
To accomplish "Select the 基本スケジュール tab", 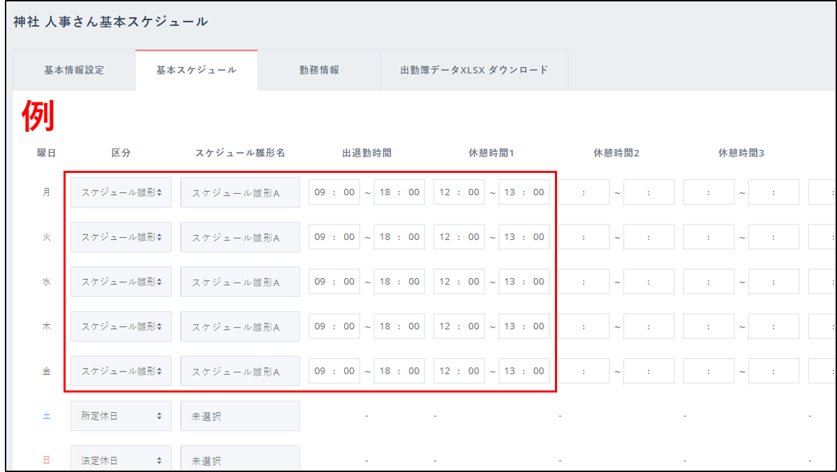I will point(196,70).
